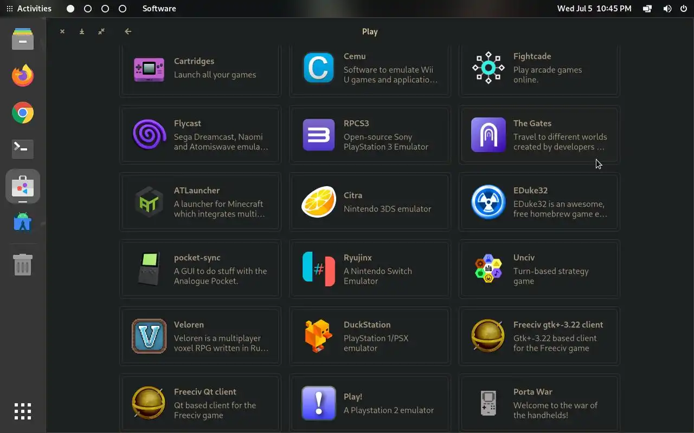
Task: Click the Citra orange slice icon
Action: pyautogui.click(x=319, y=202)
